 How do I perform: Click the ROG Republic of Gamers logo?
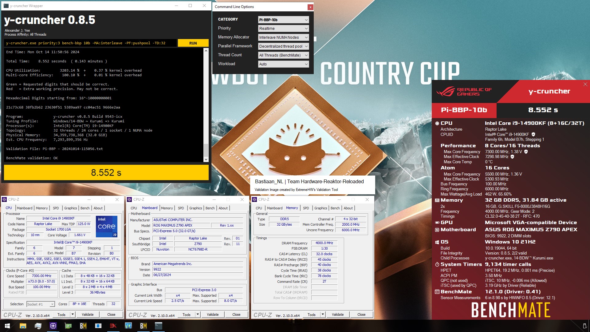point(464,91)
